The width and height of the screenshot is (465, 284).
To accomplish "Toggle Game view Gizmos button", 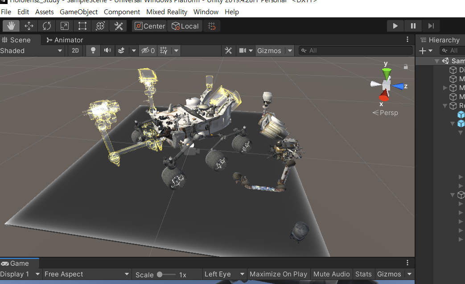I will [389, 274].
